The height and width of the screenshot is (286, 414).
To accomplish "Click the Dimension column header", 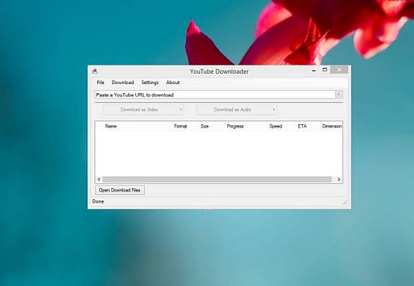I will (x=332, y=126).
